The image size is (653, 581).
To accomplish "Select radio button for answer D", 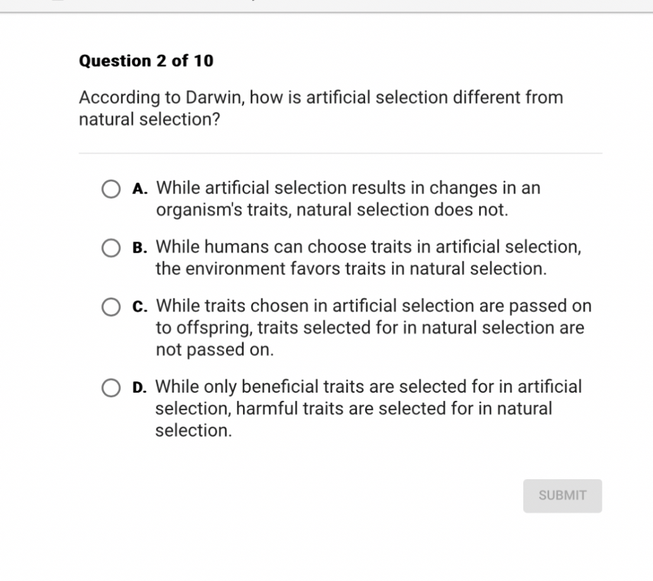I will 111,388.
